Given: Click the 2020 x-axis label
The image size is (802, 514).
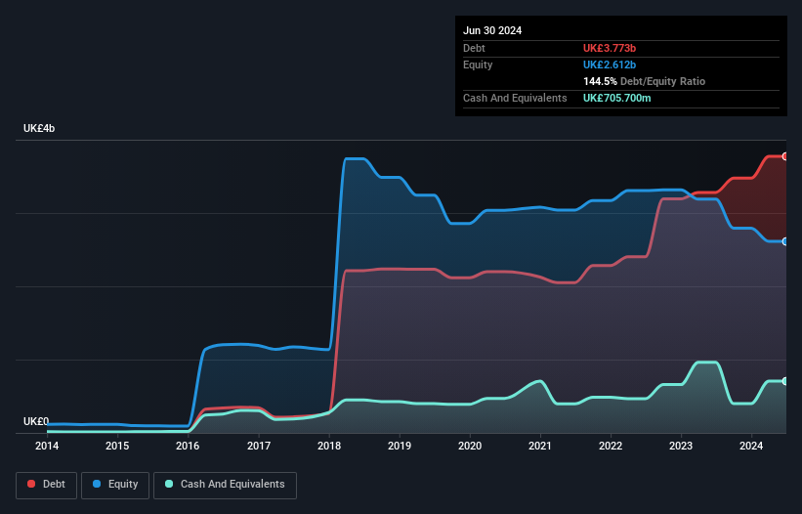Looking at the screenshot, I should point(470,446).
